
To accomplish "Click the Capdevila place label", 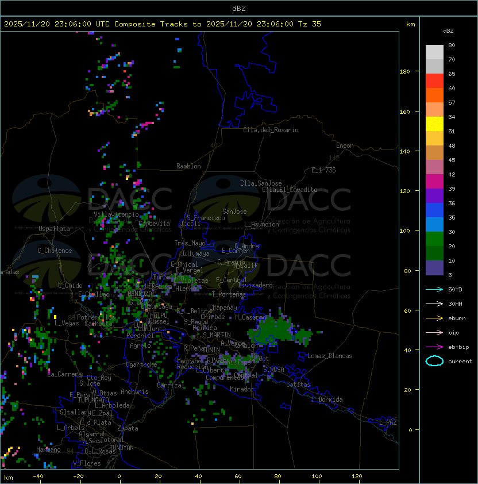I will 155,224.
